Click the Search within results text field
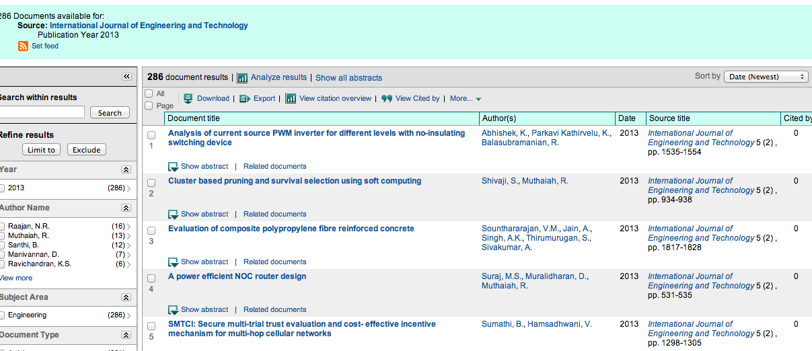This screenshot has width=812, height=351. (x=42, y=112)
